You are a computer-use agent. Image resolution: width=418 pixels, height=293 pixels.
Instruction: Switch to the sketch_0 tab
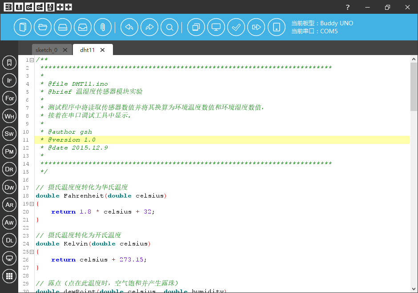coord(47,50)
